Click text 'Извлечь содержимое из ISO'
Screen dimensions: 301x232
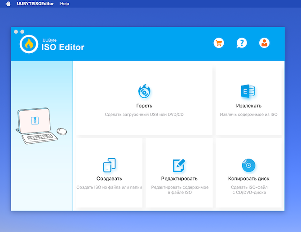[248, 115]
